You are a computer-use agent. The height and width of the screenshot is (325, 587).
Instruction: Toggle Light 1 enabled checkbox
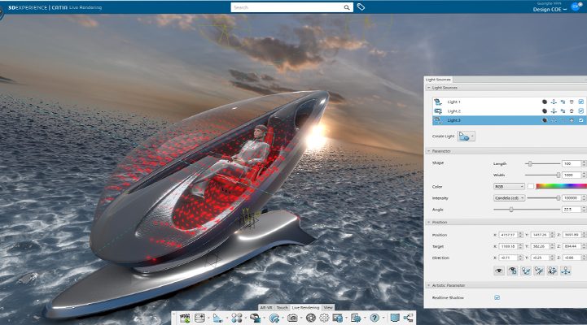pos(581,101)
